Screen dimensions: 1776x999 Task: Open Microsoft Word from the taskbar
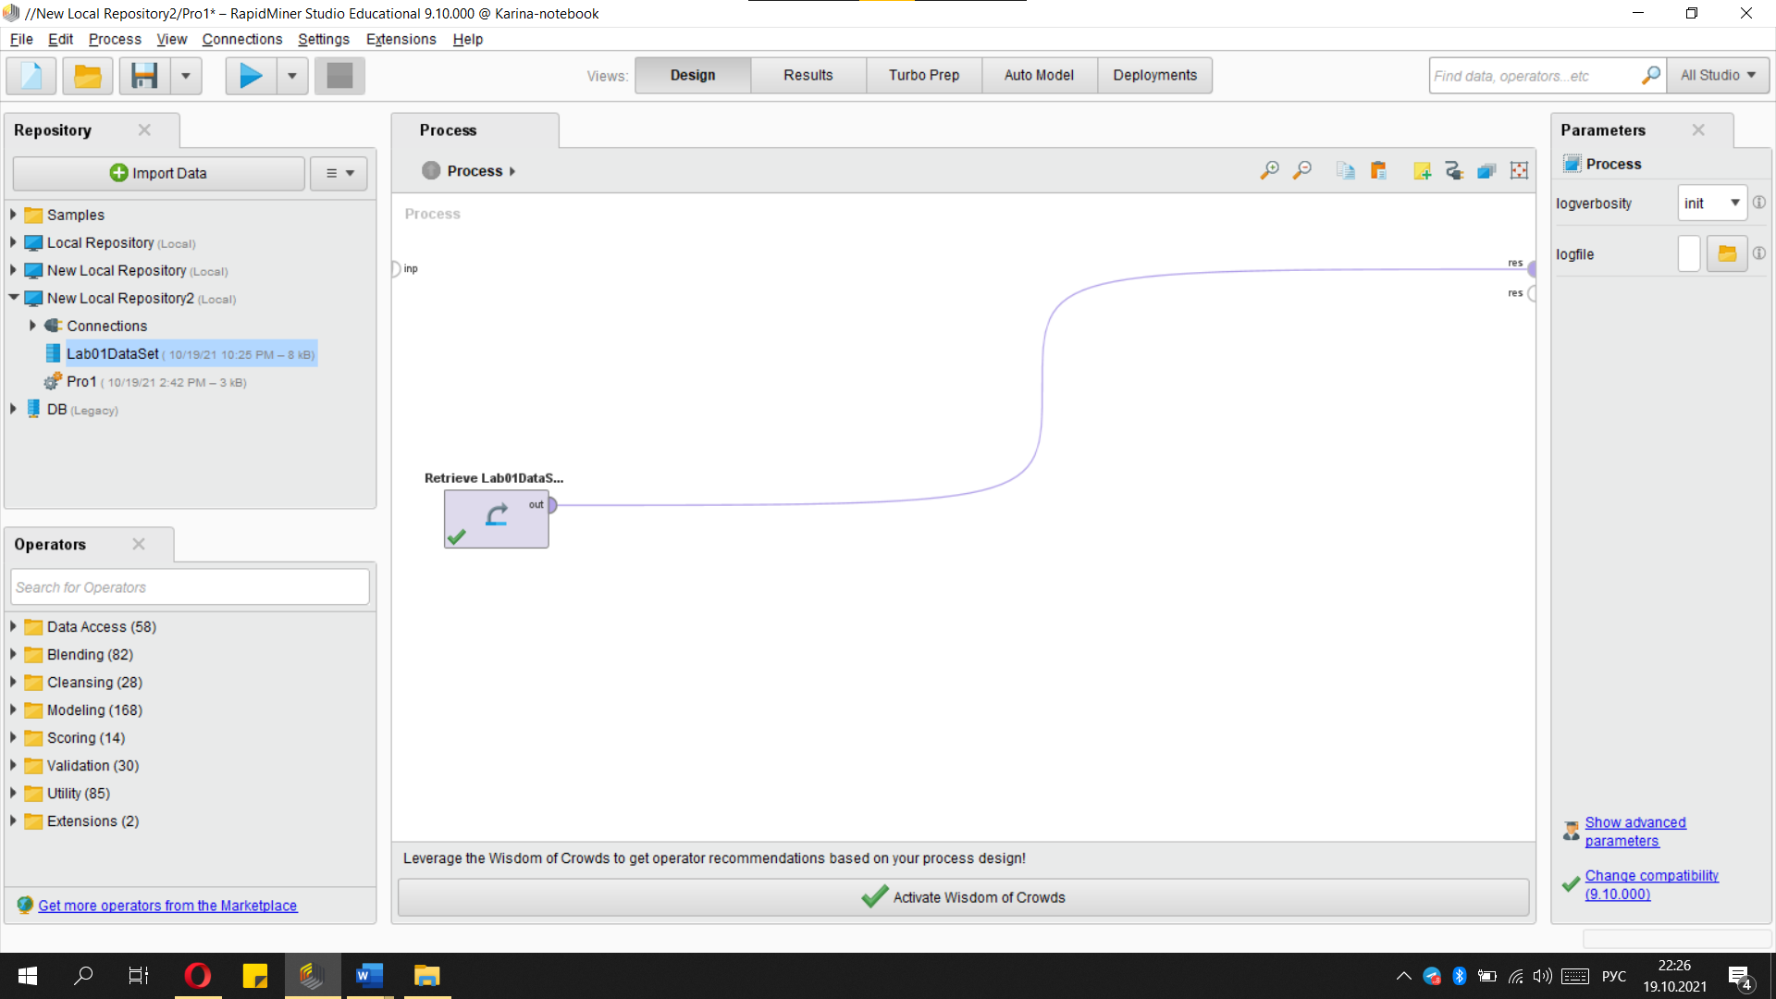pos(369,976)
